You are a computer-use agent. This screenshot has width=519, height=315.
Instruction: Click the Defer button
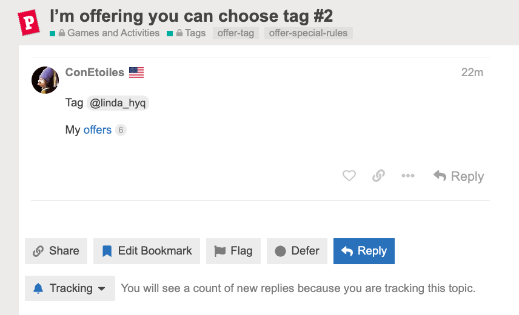[297, 251]
